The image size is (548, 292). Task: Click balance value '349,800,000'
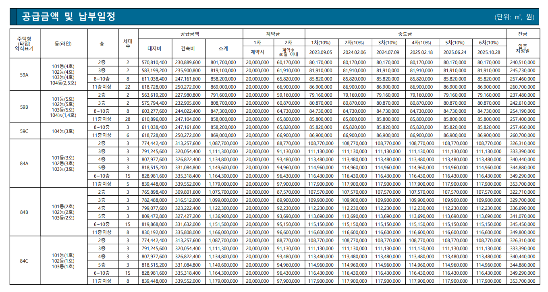523,232
